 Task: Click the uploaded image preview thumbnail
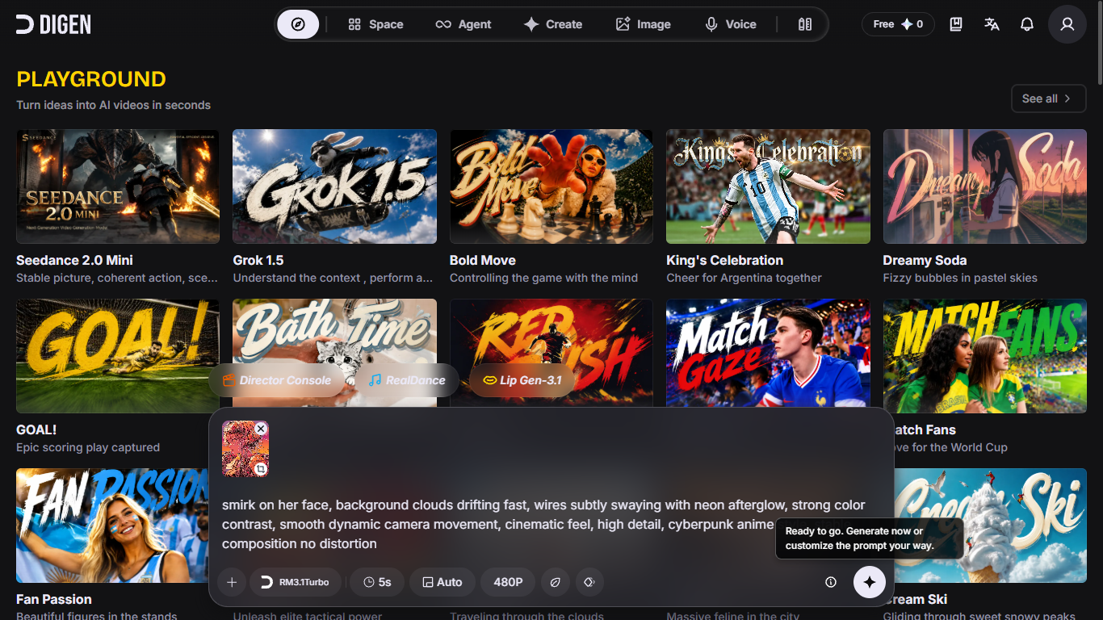245,448
